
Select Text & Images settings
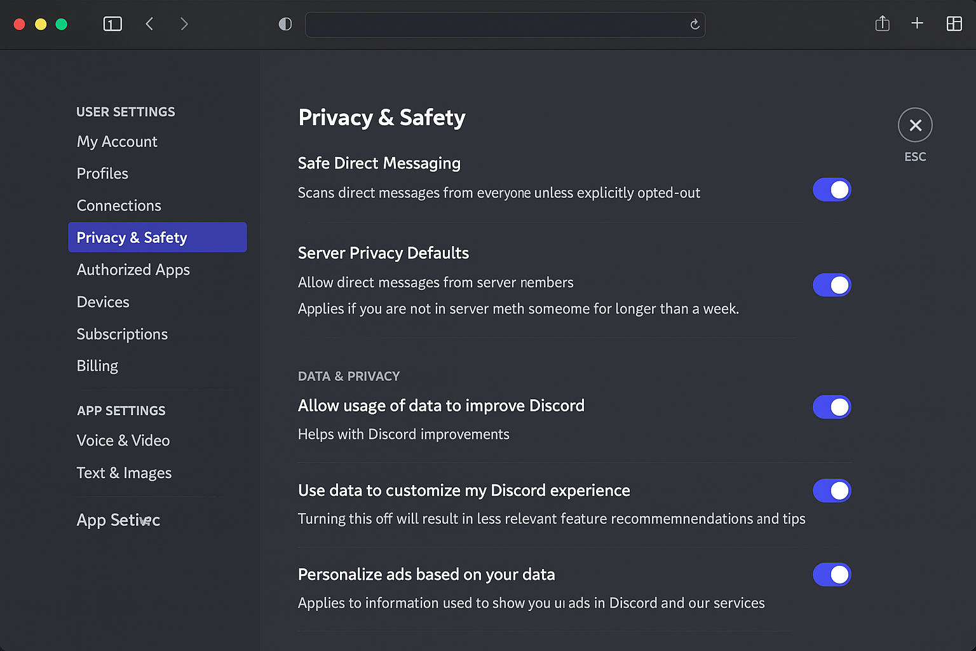124,472
